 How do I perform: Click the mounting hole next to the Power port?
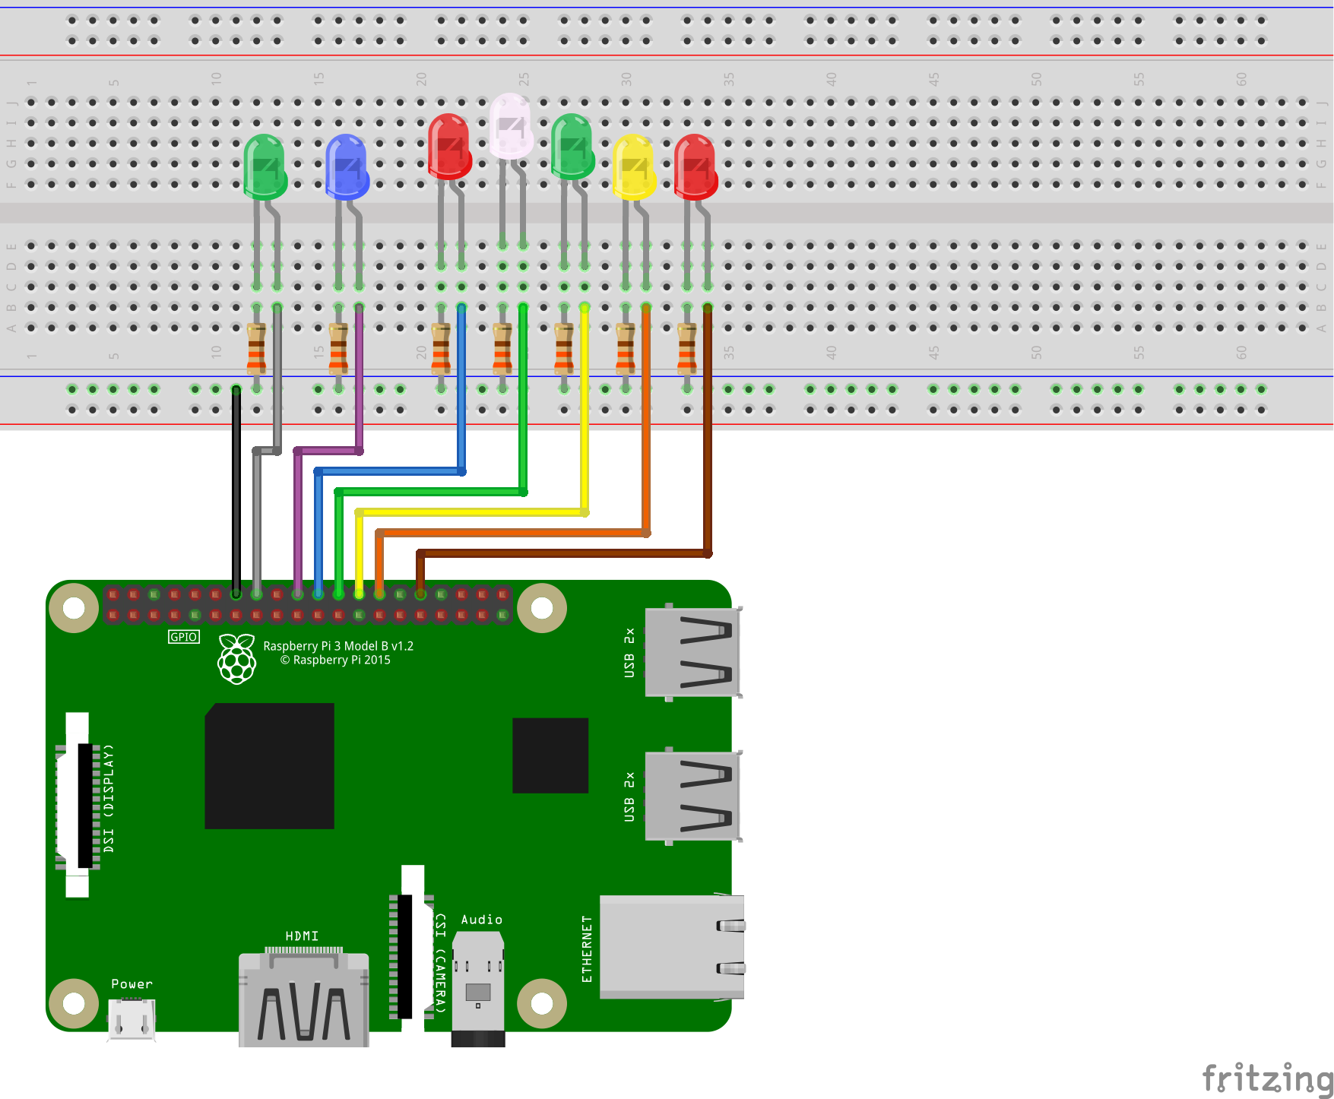click(74, 1003)
